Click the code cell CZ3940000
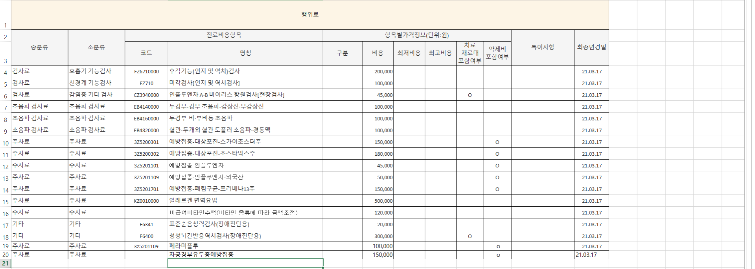The width and height of the screenshot is (755, 269). pos(146,95)
